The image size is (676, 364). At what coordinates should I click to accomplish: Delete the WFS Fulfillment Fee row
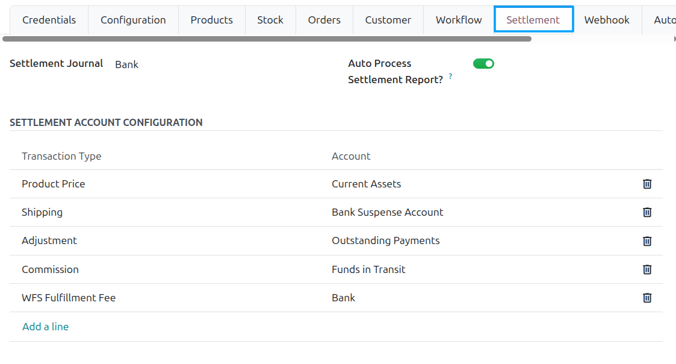647,298
